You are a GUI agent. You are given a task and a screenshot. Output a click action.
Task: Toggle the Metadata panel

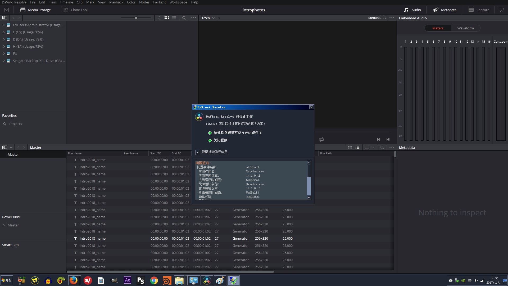(444, 10)
